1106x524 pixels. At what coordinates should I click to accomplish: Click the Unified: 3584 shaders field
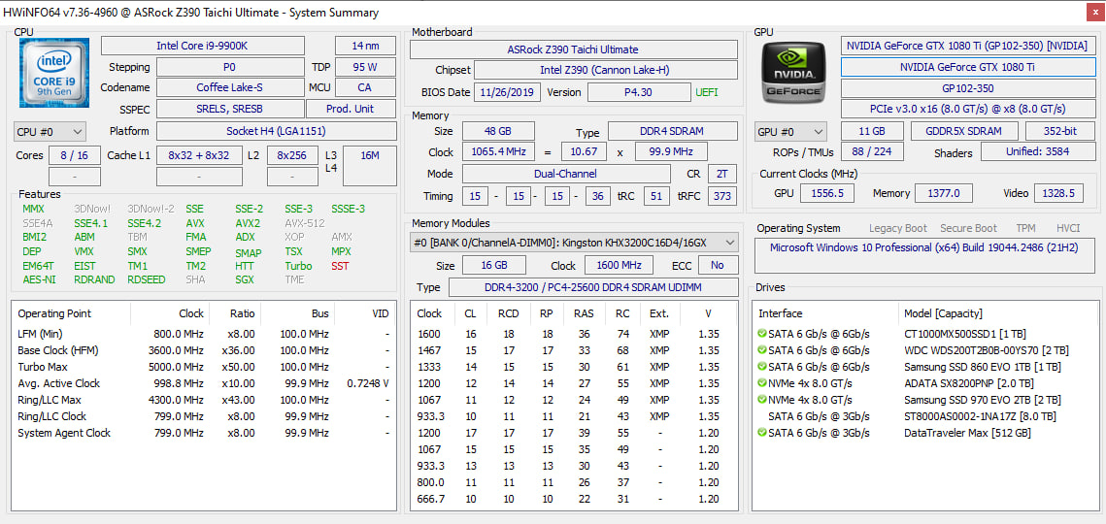[1036, 152]
